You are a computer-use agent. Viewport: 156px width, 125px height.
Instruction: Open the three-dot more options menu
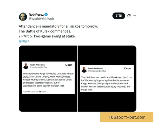tap(134, 16)
